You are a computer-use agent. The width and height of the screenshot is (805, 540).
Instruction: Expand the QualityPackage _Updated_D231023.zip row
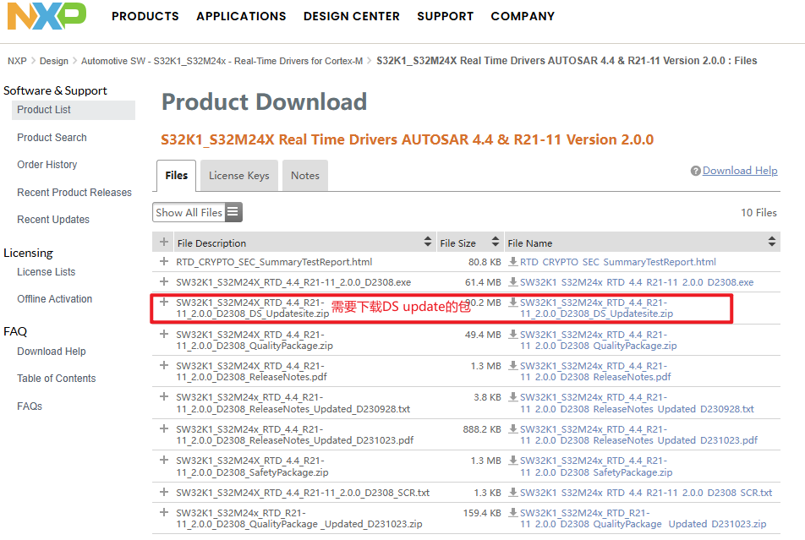[164, 512]
